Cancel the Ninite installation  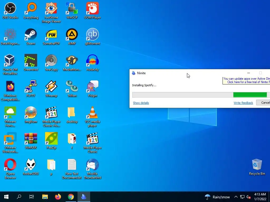(263, 103)
